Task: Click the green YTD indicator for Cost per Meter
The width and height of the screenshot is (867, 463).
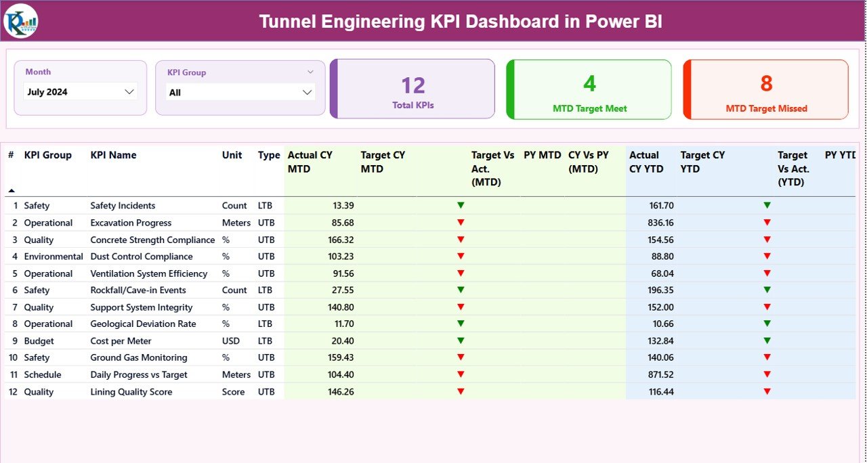Action: 766,340
